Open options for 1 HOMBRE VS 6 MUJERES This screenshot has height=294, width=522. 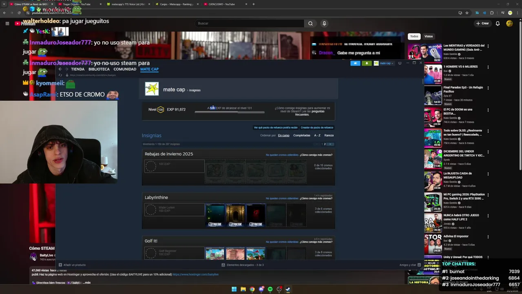488,67
